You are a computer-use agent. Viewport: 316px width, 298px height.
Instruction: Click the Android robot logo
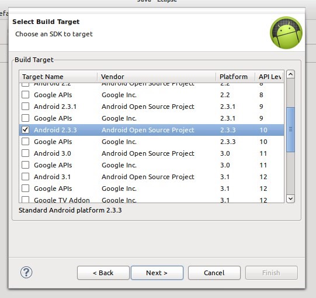coord(286,33)
